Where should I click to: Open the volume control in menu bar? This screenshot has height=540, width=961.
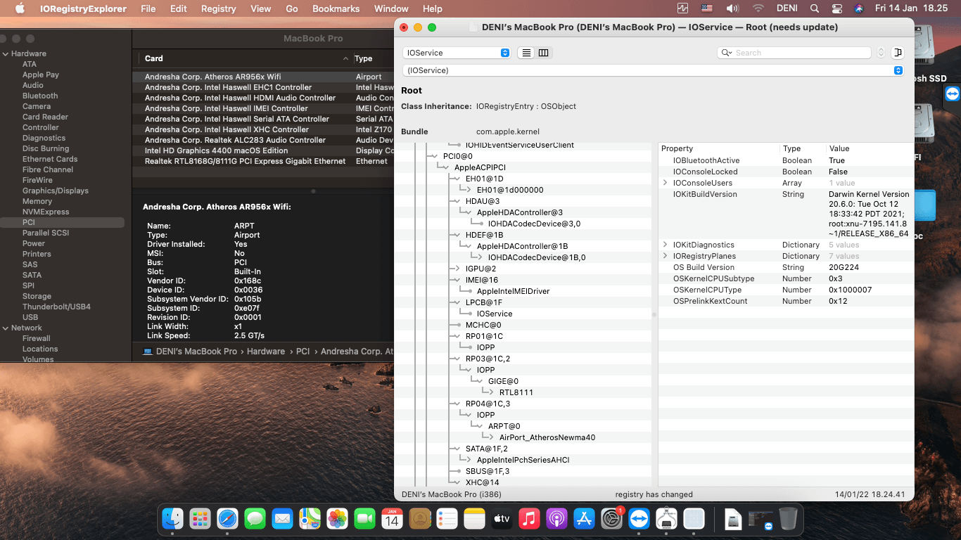[x=732, y=8]
